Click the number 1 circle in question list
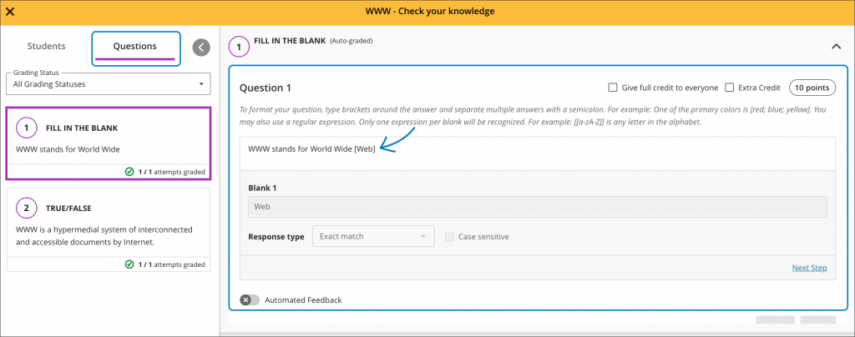Screen dimensions: 855x337 coord(27,128)
